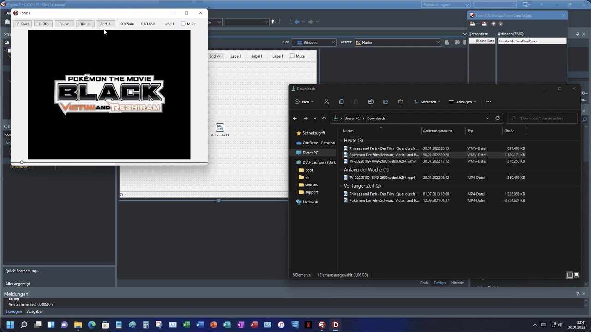
Task: Go up one folder in Explorer
Action: tap(324, 118)
